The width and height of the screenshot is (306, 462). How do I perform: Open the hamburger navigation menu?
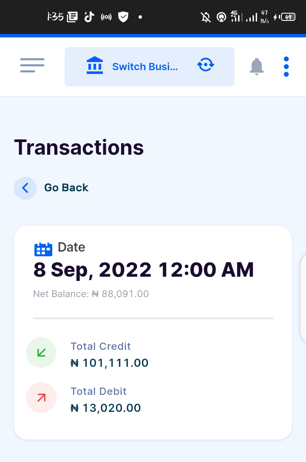point(32,65)
